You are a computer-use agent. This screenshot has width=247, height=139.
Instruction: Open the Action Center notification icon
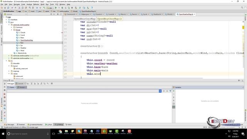(243, 134)
